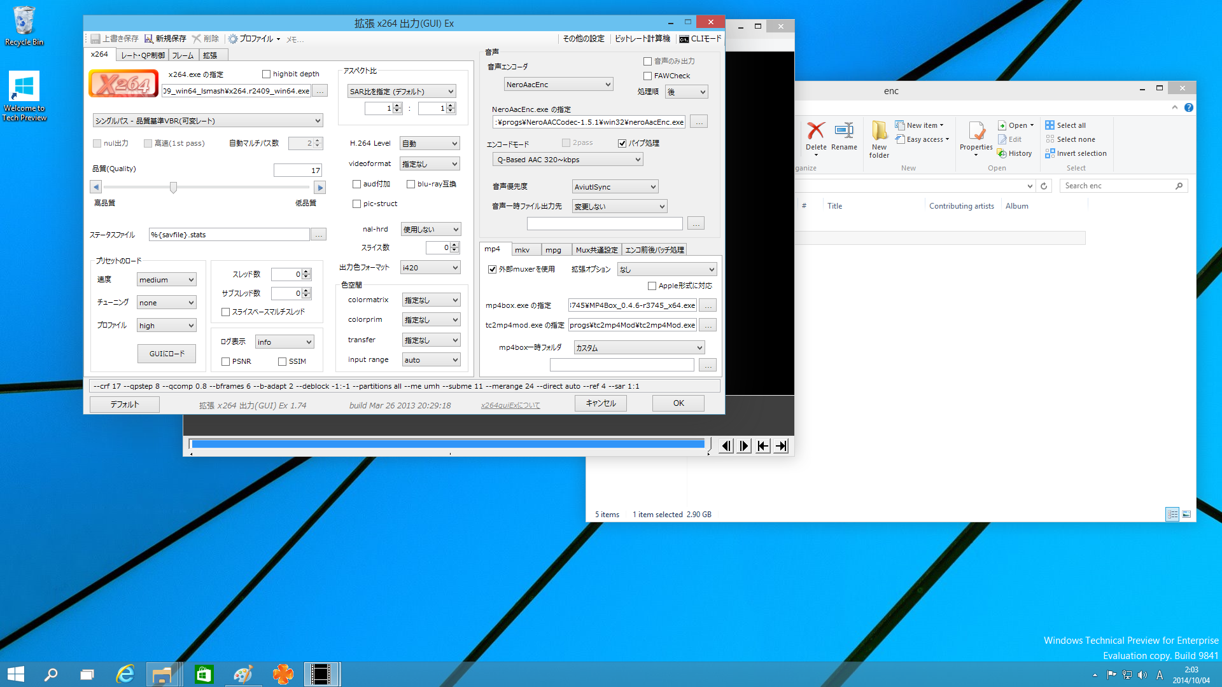Screen dimensions: 1222x687
Task: Enable the PSNR checkbox
Action: [225, 361]
